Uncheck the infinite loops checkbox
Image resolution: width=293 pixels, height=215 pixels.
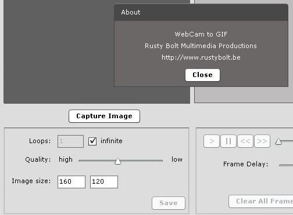92,141
